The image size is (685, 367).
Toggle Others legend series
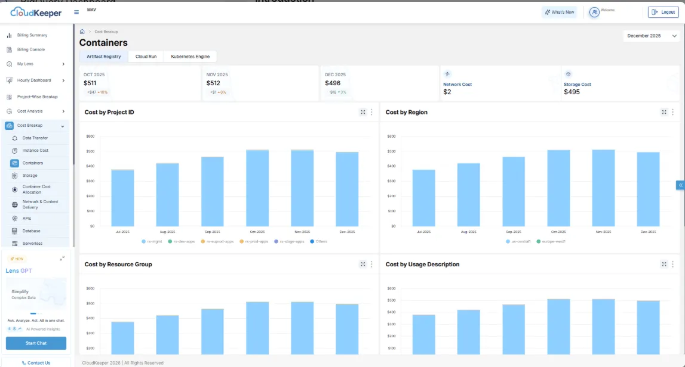click(318, 241)
